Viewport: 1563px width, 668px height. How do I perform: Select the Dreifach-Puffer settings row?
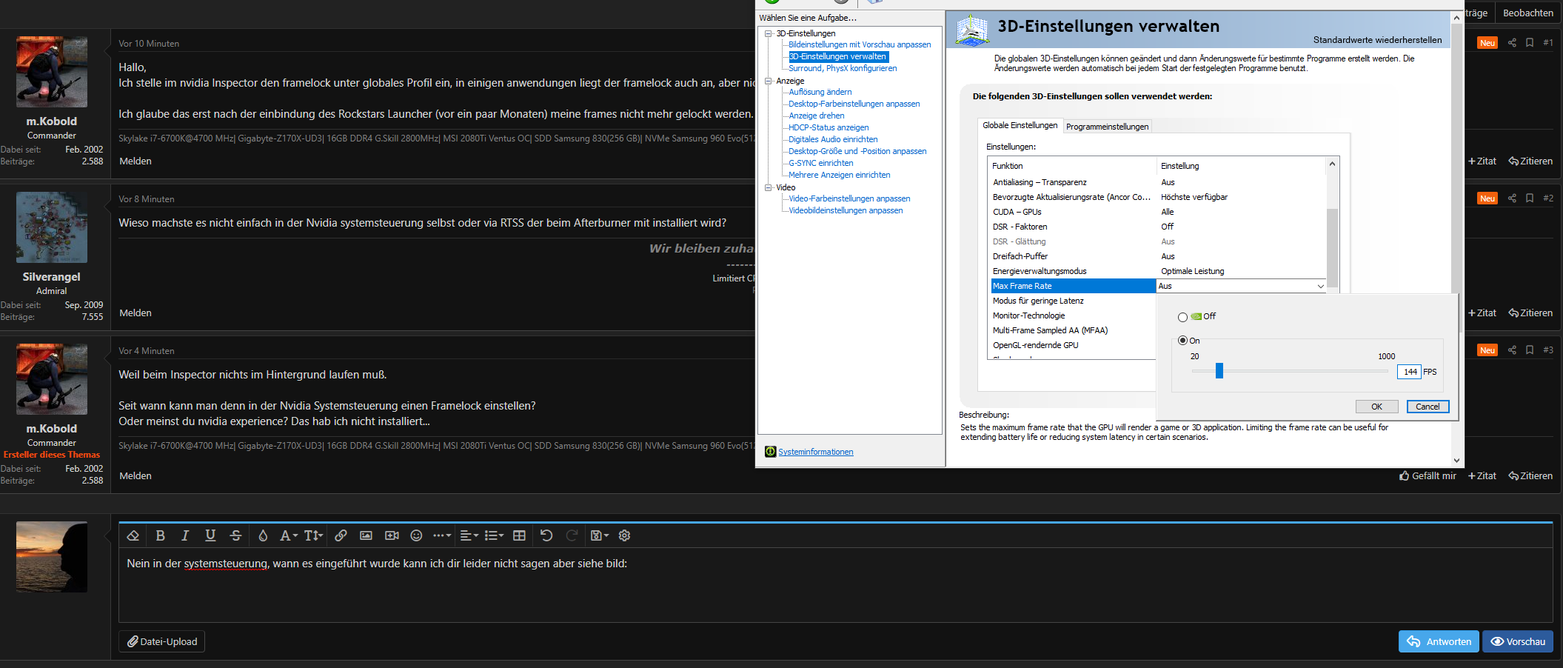(1158, 256)
